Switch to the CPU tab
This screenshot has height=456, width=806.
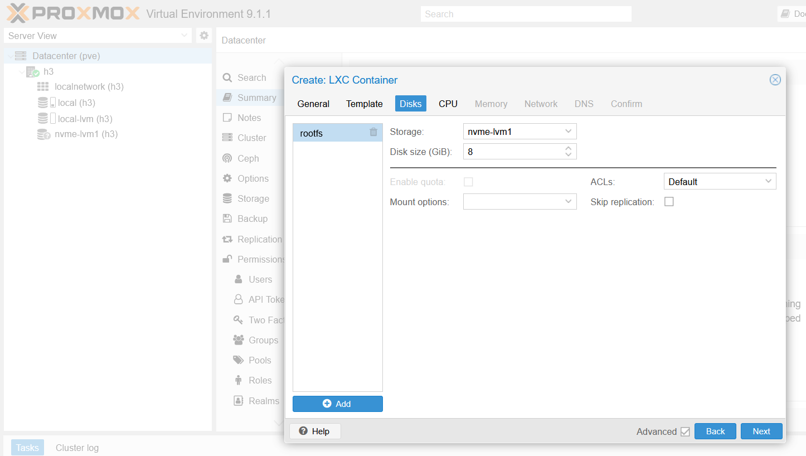tap(448, 104)
